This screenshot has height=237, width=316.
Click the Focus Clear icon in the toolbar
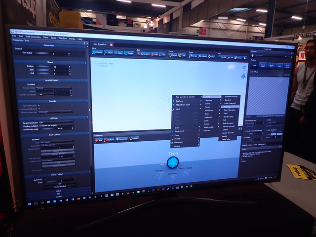[181, 55]
